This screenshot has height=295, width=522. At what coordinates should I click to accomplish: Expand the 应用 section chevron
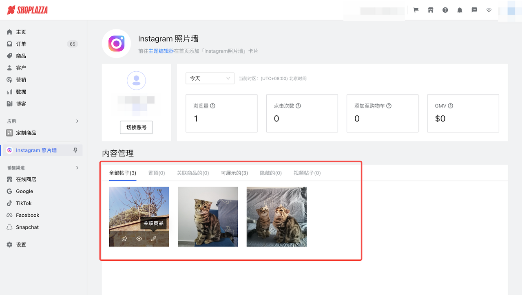coord(77,121)
